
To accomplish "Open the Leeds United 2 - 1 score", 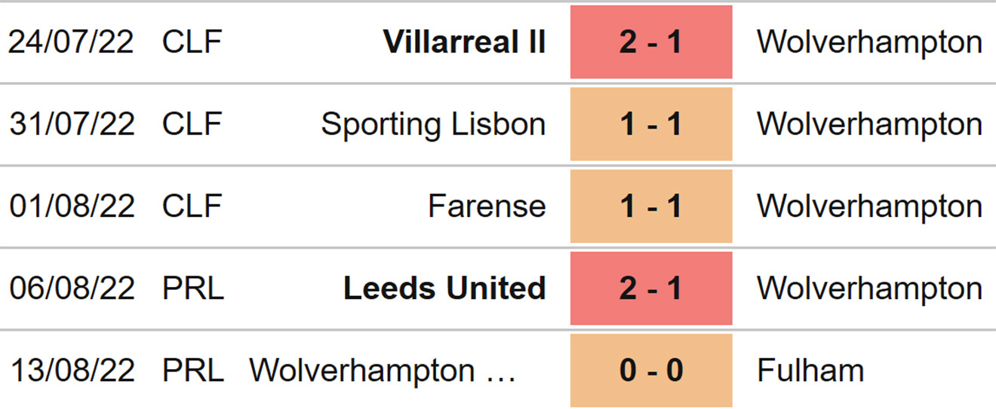I will coord(650,288).
